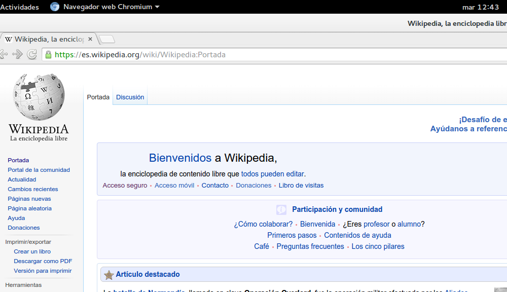Image resolution: width=507 pixels, height=292 pixels.
Task: Click the green padlock security icon
Action: point(48,55)
